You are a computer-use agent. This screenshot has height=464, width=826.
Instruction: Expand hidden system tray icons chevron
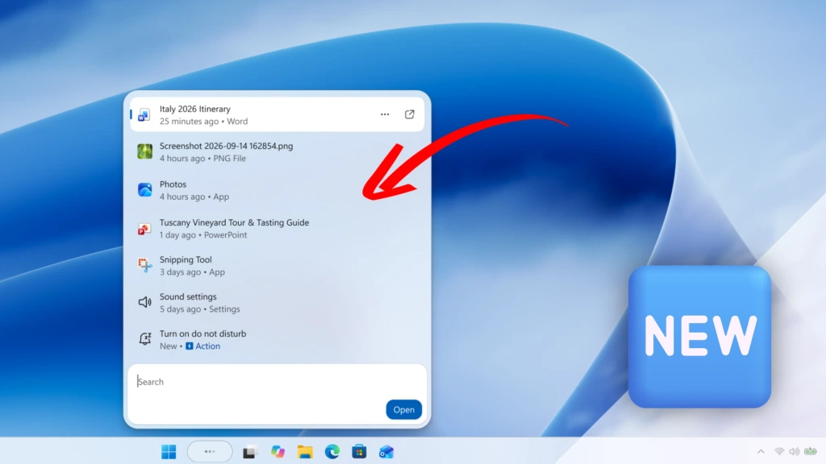pos(761,451)
